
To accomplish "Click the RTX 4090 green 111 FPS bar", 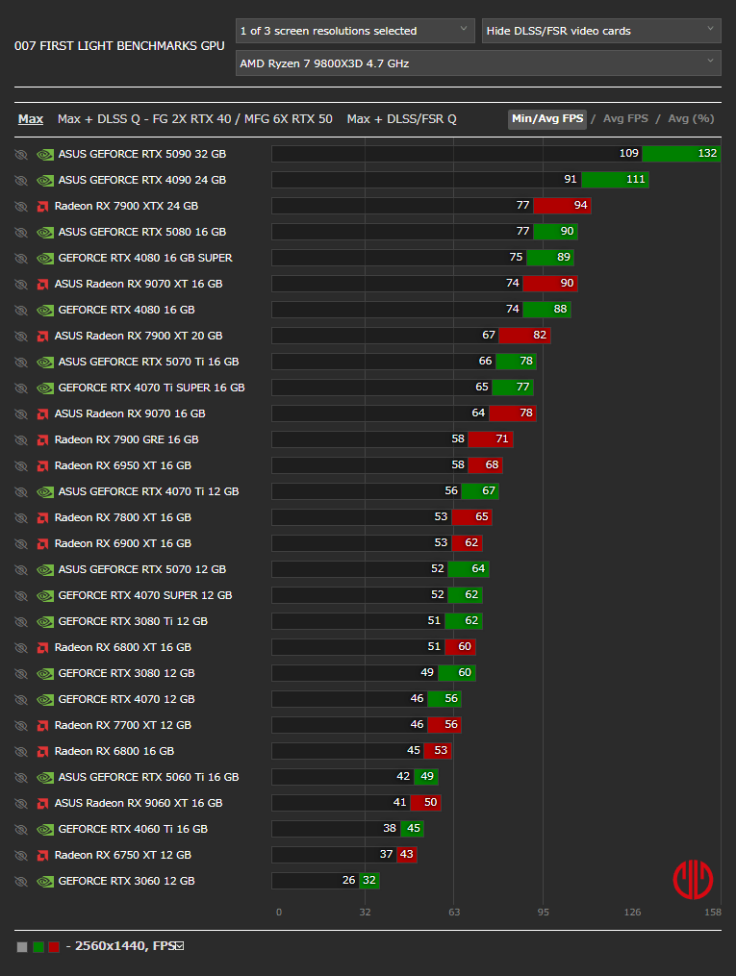I will [615, 179].
